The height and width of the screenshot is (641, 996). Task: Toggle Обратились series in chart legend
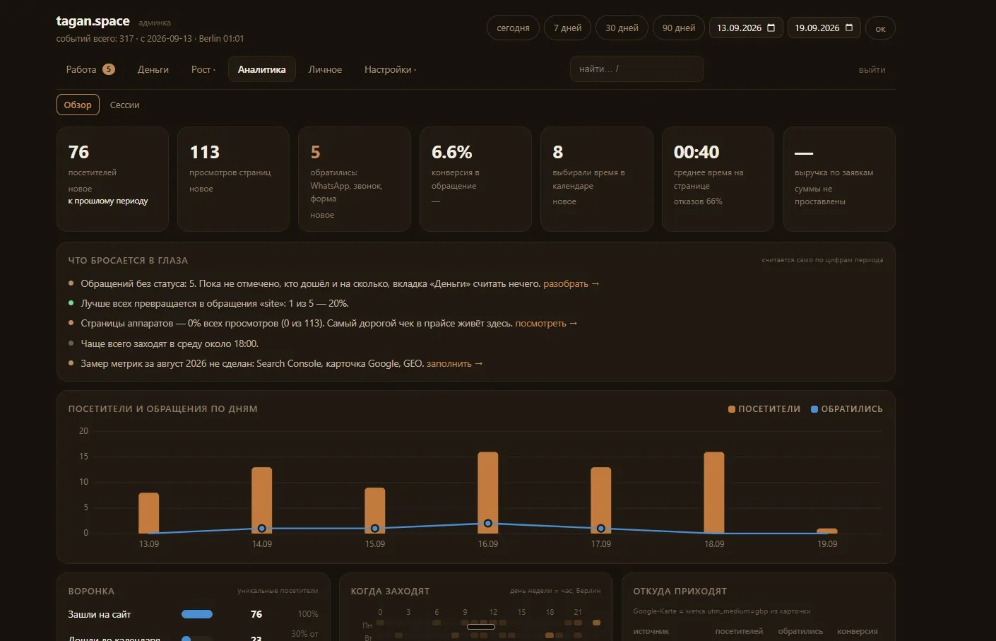(x=847, y=409)
